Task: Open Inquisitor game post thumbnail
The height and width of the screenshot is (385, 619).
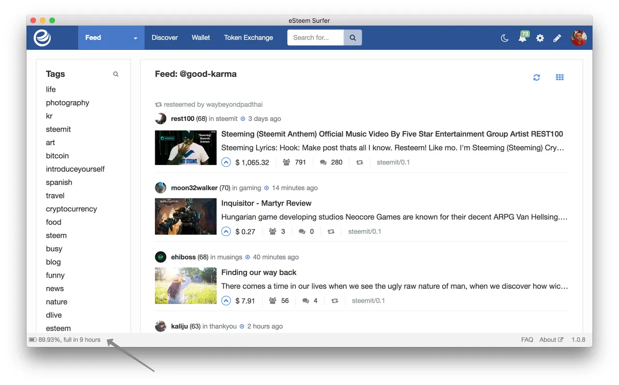Action: pos(186,217)
